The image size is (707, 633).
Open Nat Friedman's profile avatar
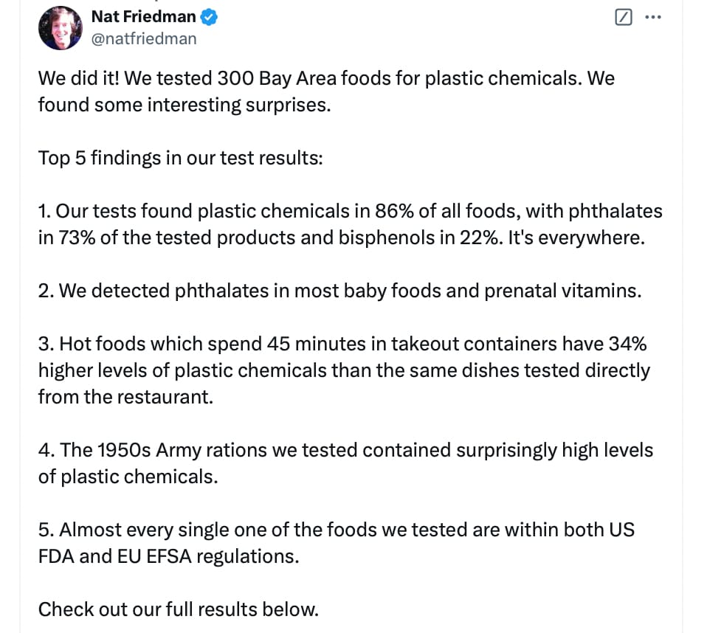coord(61,28)
